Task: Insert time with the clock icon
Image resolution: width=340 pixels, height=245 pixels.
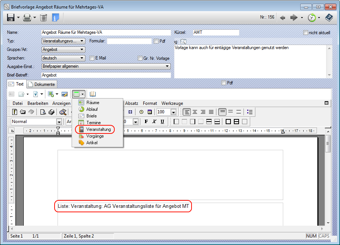Action: point(141,112)
